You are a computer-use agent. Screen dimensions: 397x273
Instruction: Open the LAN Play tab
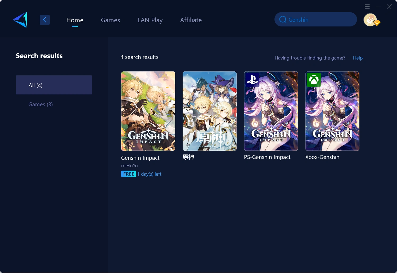(x=150, y=20)
